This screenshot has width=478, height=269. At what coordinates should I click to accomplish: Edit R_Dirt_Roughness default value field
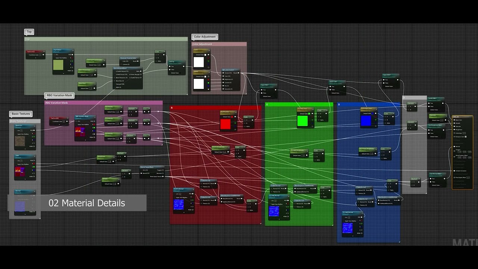(x=224, y=152)
